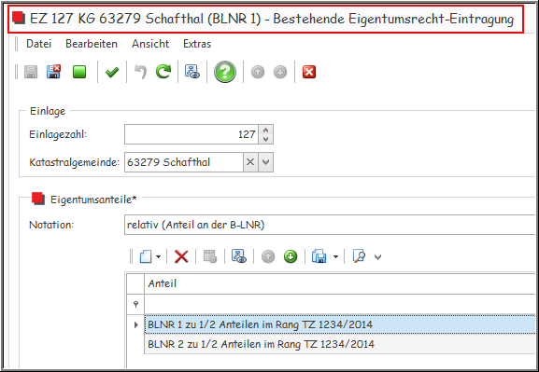Open the Notation combo box
This screenshot has width=539, height=372.
[x=330, y=225]
